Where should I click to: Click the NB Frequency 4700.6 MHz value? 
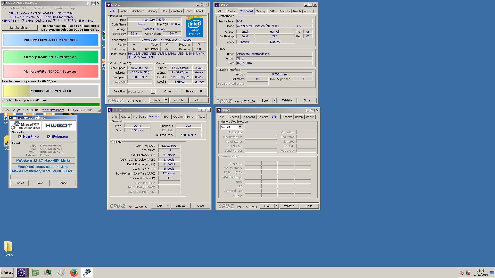click(188, 135)
